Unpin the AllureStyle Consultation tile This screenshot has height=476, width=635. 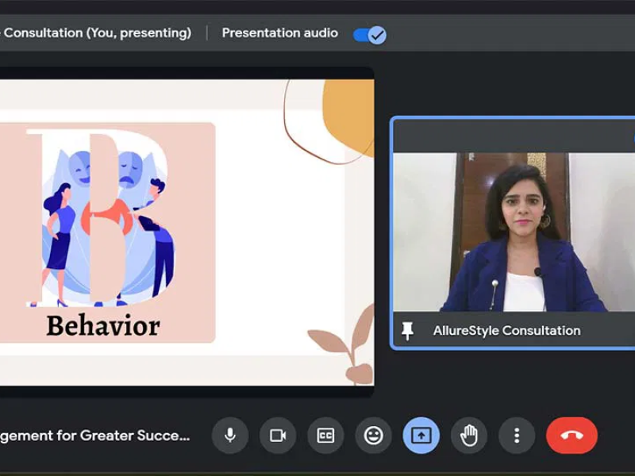click(x=407, y=331)
